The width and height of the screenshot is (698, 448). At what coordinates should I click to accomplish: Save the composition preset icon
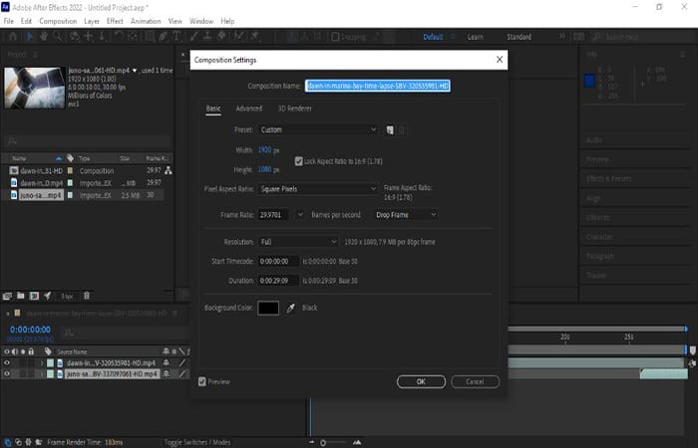(x=390, y=130)
